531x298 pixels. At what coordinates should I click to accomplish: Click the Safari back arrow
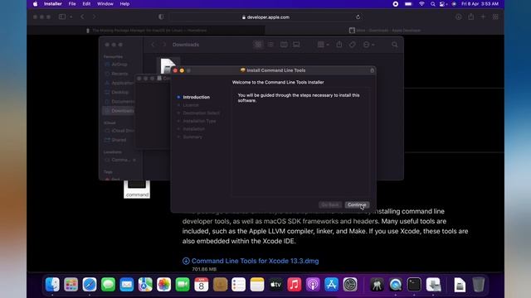click(82, 17)
